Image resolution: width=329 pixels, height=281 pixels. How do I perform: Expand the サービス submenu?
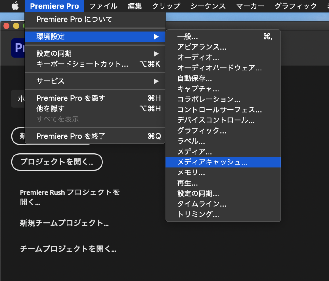156,81
